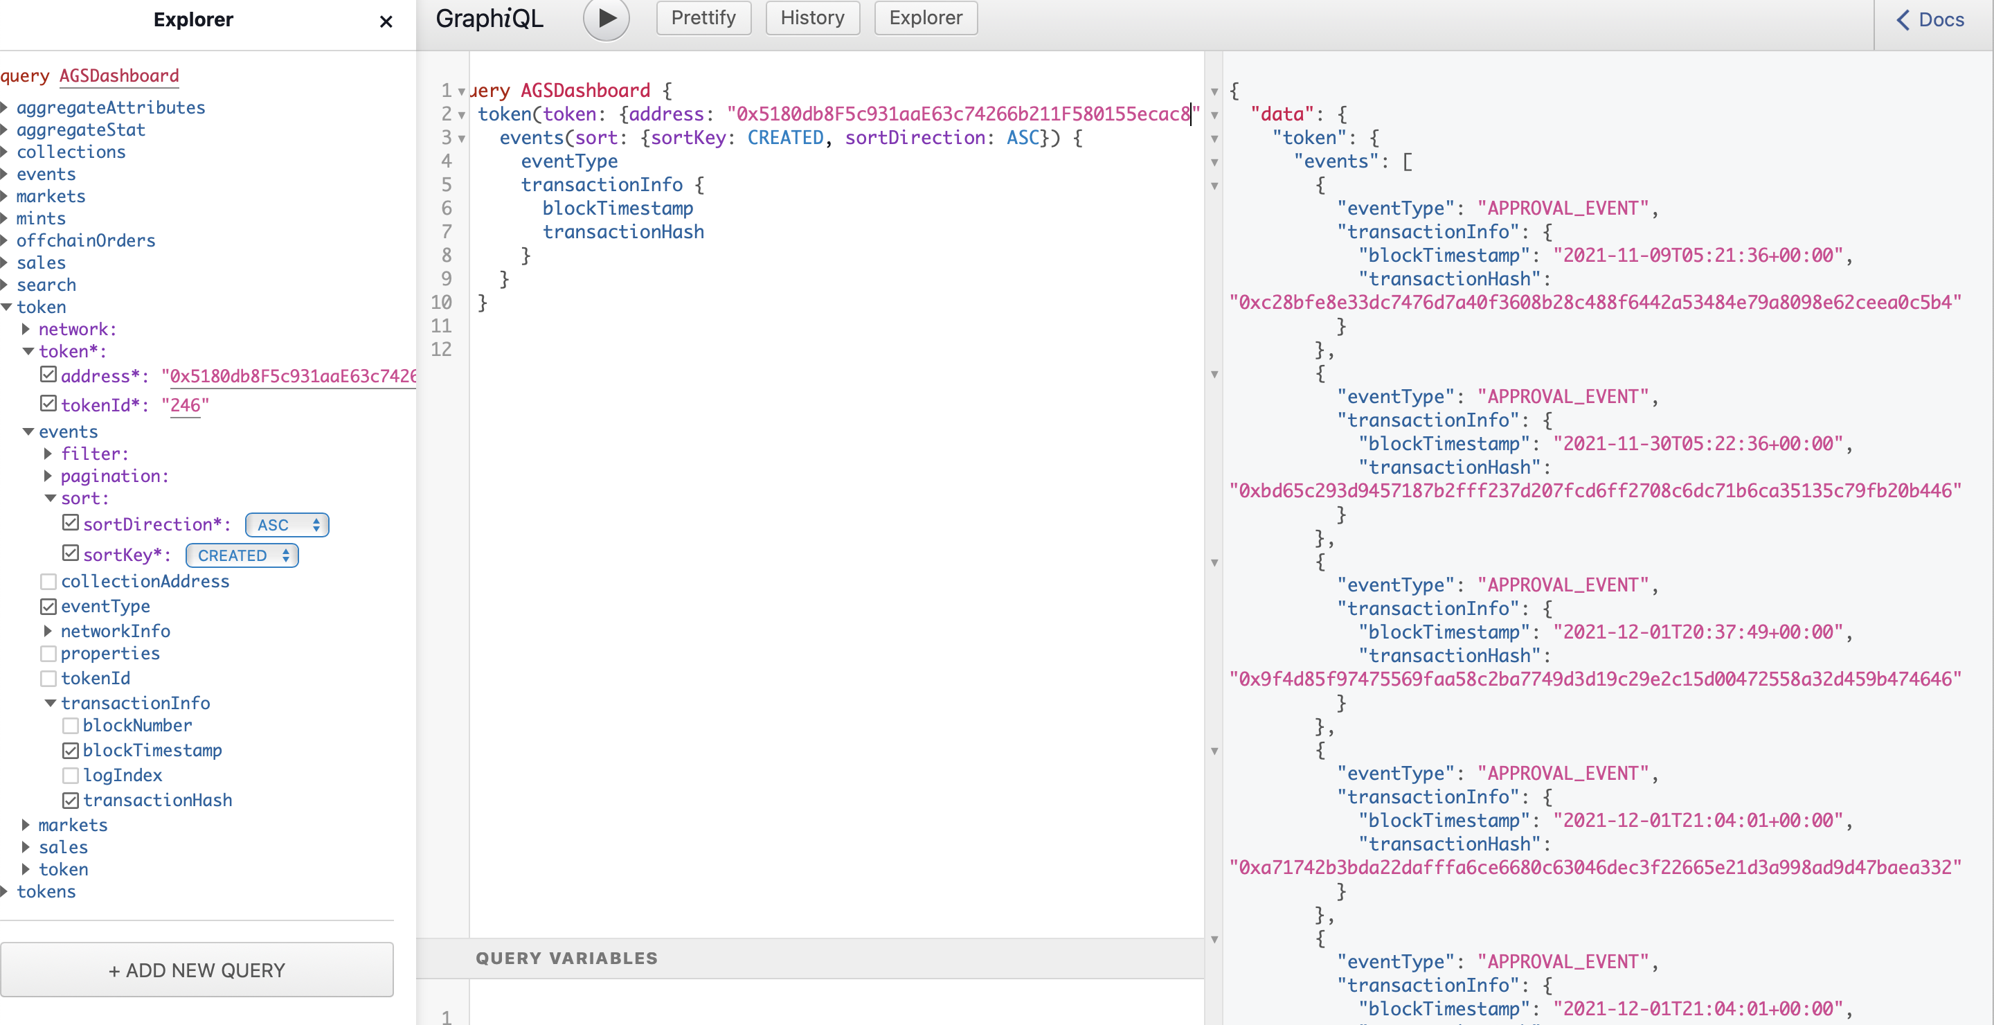Click + ADD NEW QUERY button
Viewport: 1994px width, 1025px height.
(x=197, y=970)
